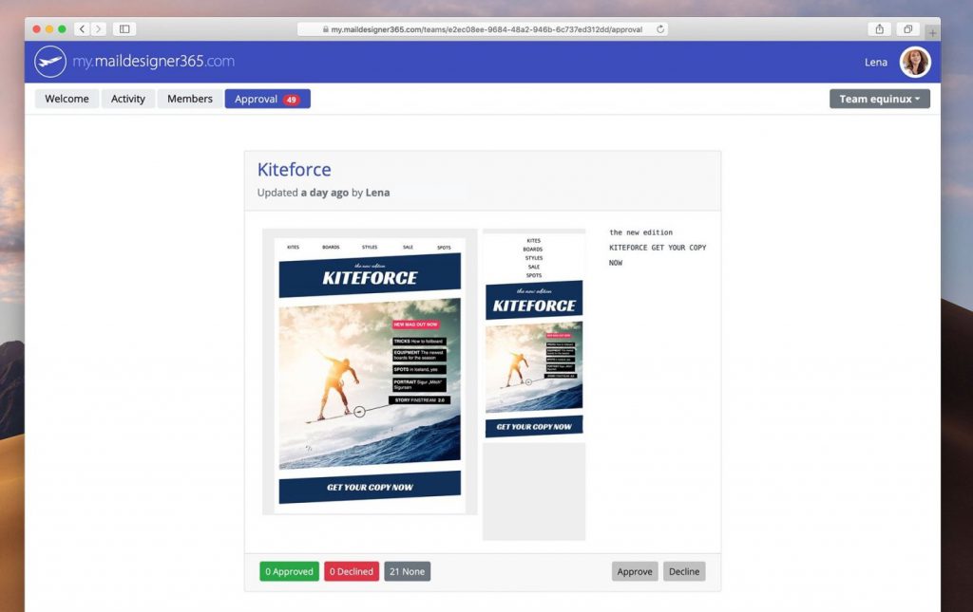The height and width of the screenshot is (612, 973).
Task: Click 'Updated a day ago by Lena' text
Action: pyautogui.click(x=323, y=193)
